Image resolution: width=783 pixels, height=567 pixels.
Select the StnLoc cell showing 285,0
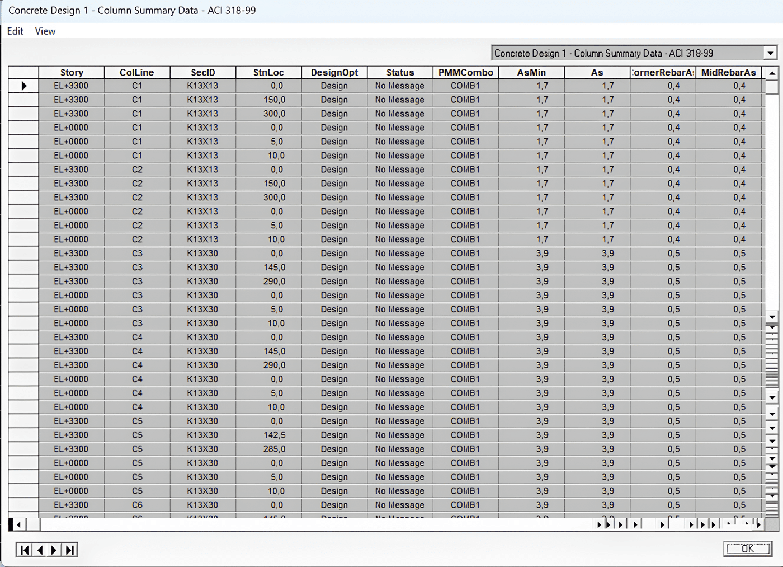(268, 449)
